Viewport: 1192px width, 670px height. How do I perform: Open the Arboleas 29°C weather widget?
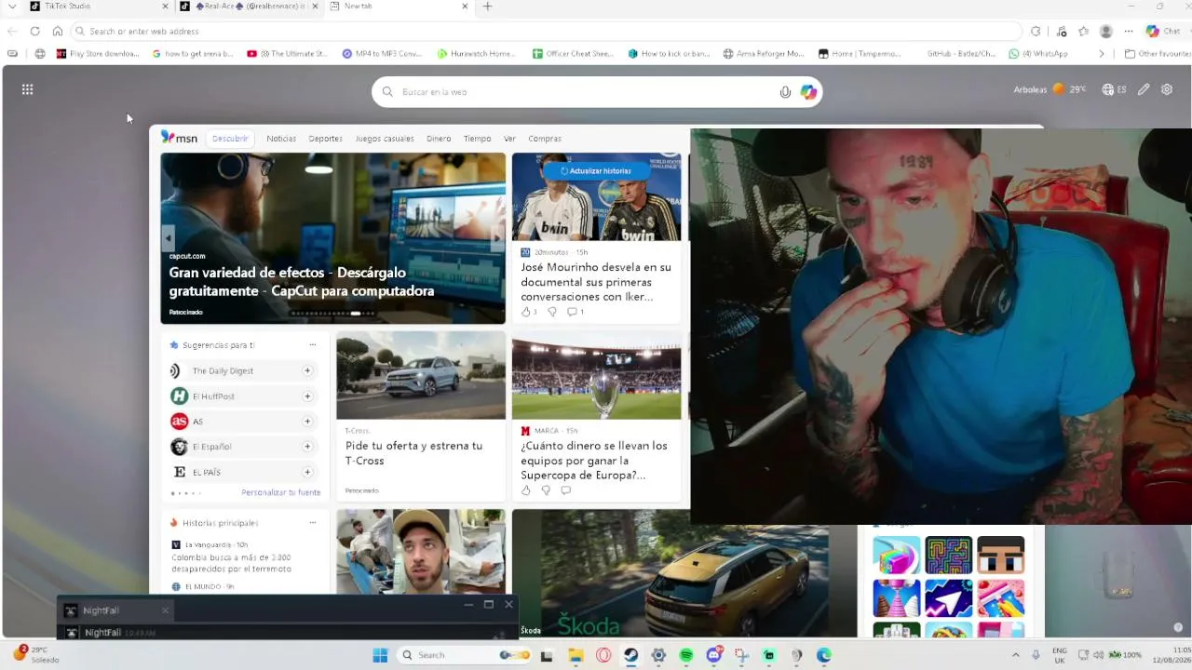pyautogui.click(x=1050, y=89)
